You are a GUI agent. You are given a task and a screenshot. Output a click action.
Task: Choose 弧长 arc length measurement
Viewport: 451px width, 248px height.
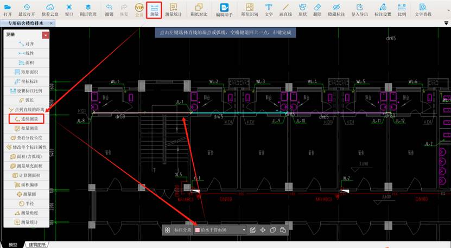tap(27, 100)
